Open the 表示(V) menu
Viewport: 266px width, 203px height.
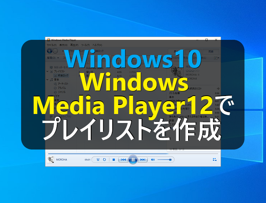tap(63, 45)
